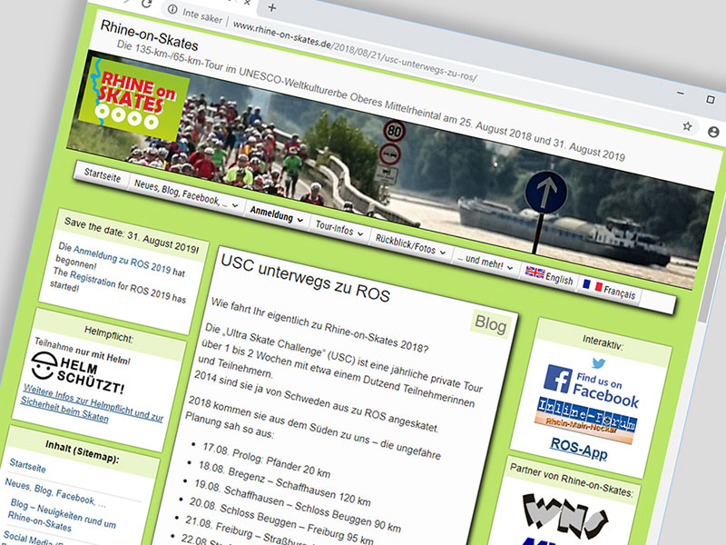Click the UK flag icon
The width and height of the screenshot is (726, 545).
click(535, 272)
